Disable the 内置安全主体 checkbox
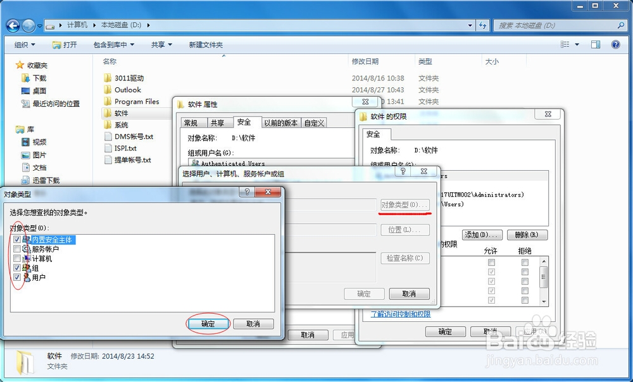This screenshot has height=382, width=633. click(x=17, y=240)
